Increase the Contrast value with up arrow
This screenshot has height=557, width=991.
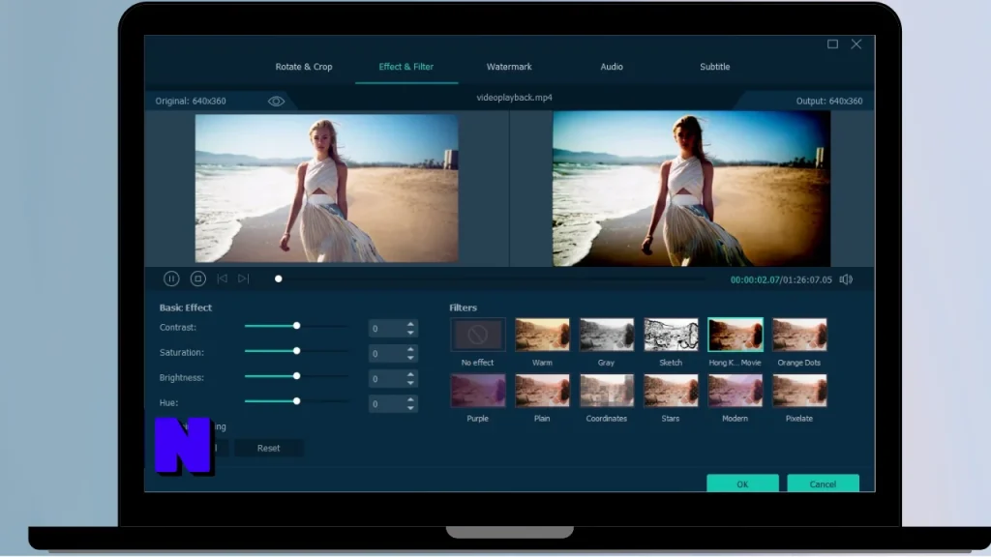coord(410,325)
